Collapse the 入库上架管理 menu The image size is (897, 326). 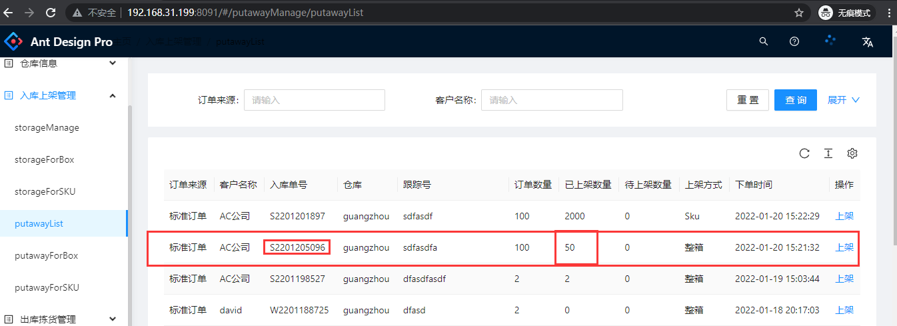tap(112, 96)
